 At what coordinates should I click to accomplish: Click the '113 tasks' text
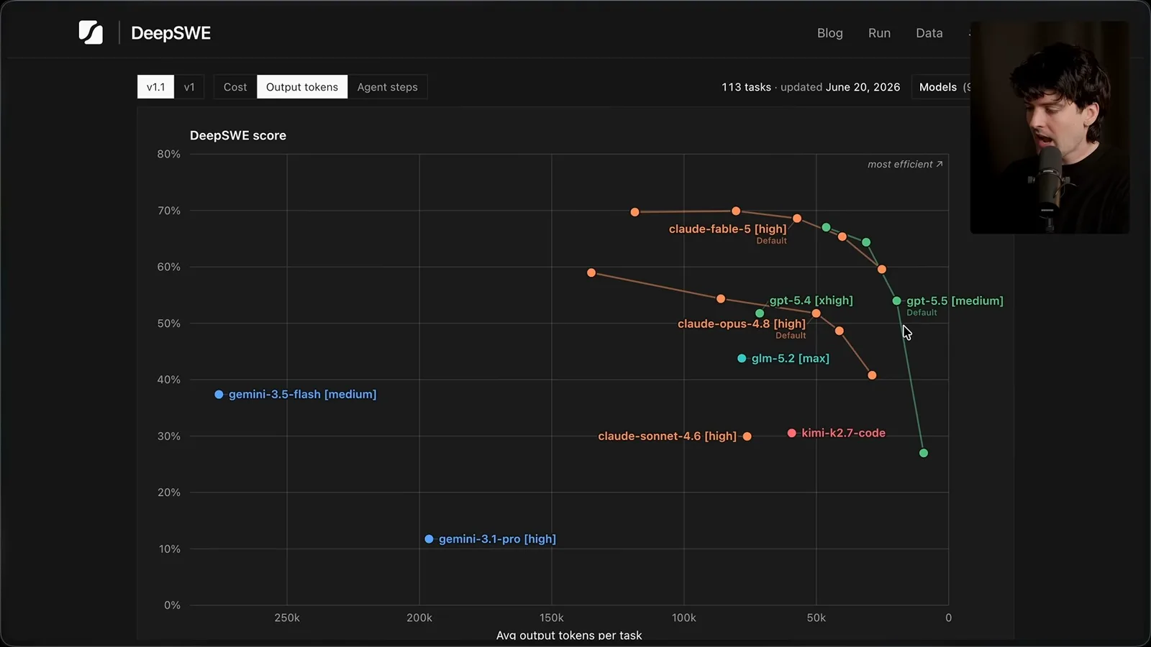746,87
